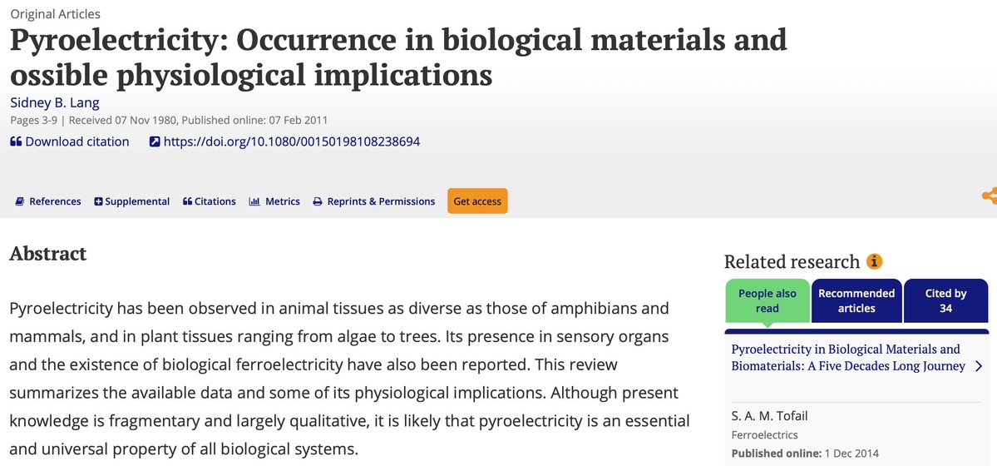
Task: Click the orange share icon
Action: (x=989, y=196)
